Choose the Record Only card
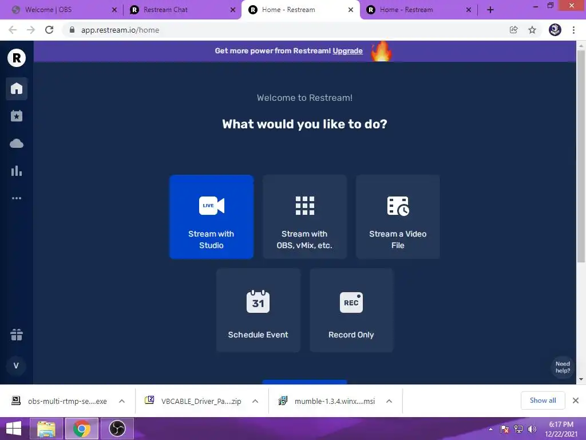This screenshot has width=586, height=440. (x=351, y=310)
